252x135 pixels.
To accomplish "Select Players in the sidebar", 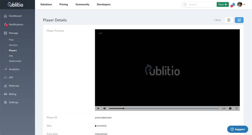I will pos(13,50).
